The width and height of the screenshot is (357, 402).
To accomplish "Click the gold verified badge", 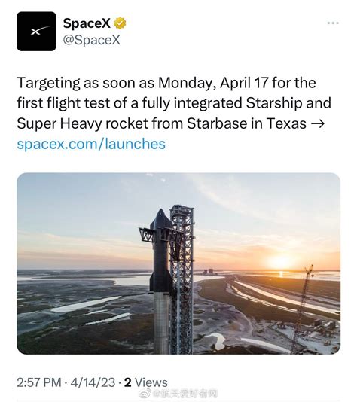I will 120,23.
